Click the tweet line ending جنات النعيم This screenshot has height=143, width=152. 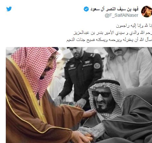(109, 40)
